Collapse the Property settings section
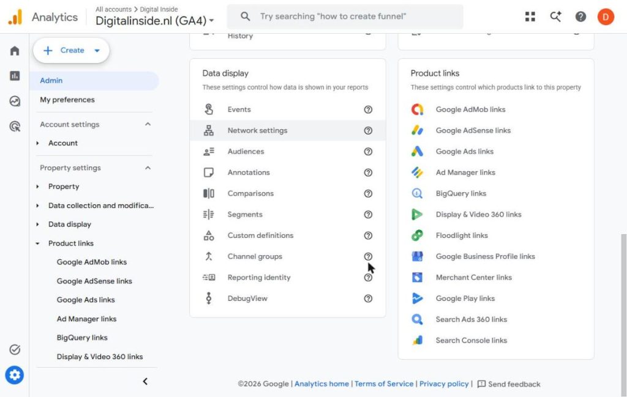The image size is (627, 397). tap(148, 168)
